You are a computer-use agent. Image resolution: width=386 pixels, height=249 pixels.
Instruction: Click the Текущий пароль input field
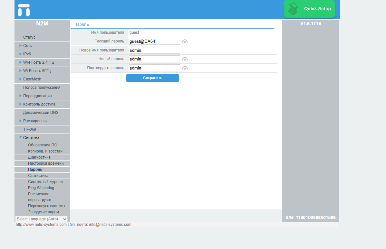click(154, 41)
